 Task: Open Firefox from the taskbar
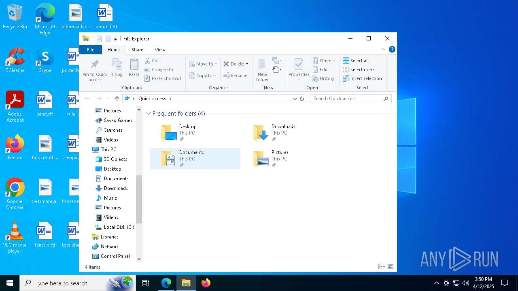click(x=206, y=283)
